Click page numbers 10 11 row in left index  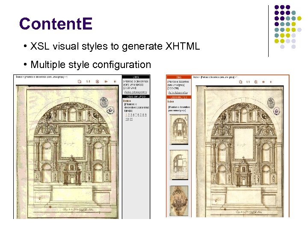click(129, 119)
